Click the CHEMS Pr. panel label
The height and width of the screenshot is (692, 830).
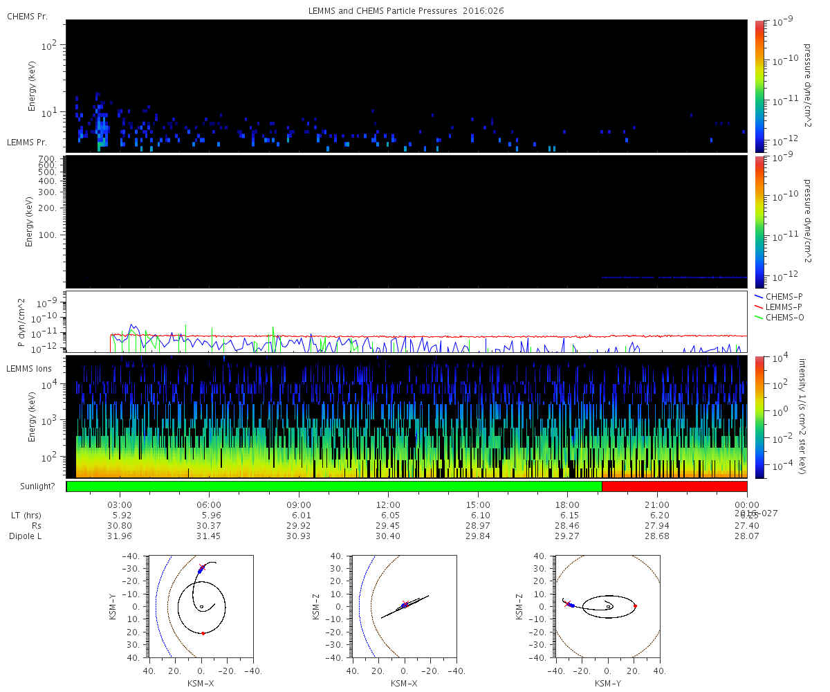coord(27,16)
